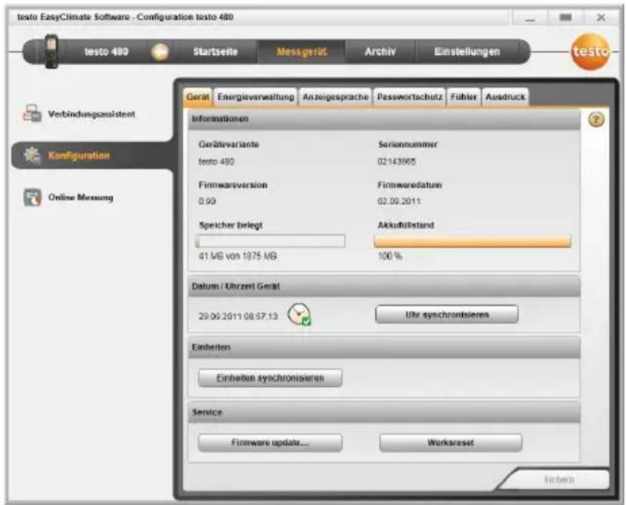Click the Informationen section header

(x=384, y=119)
